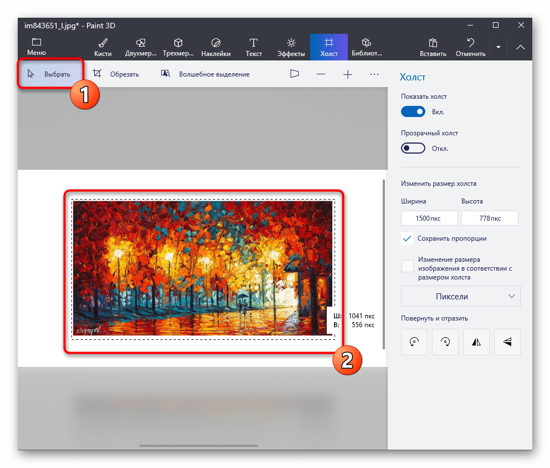Open the Меню menu
Image resolution: width=550 pixels, height=468 pixels.
click(37, 47)
